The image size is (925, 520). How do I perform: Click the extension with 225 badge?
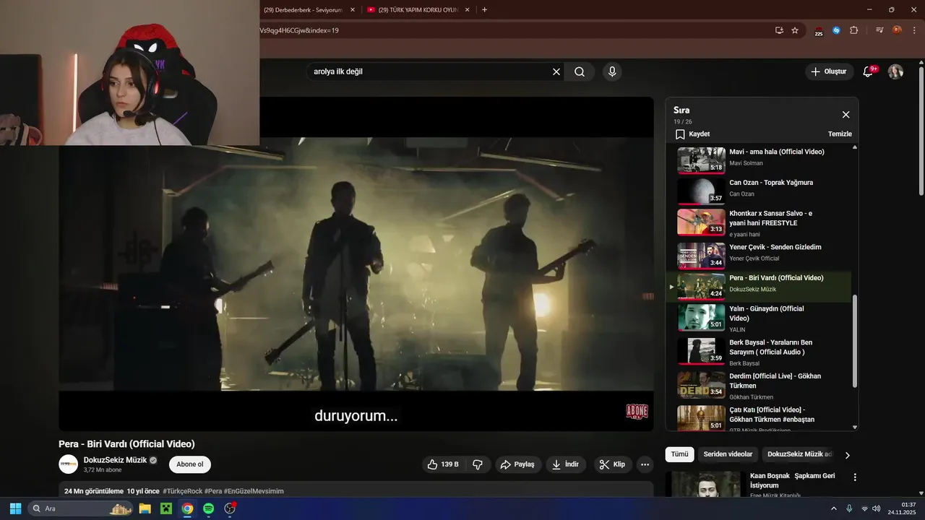(819, 31)
